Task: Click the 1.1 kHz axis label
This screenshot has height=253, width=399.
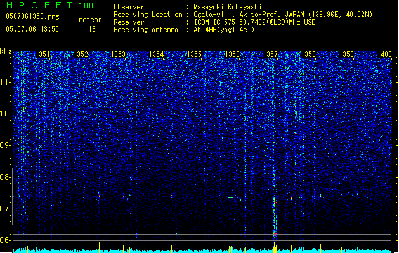Action: coord(5,82)
